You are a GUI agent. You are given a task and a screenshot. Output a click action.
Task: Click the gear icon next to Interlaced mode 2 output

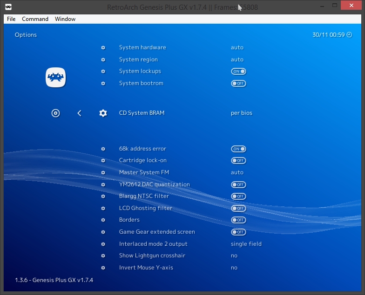(x=103, y=244)
